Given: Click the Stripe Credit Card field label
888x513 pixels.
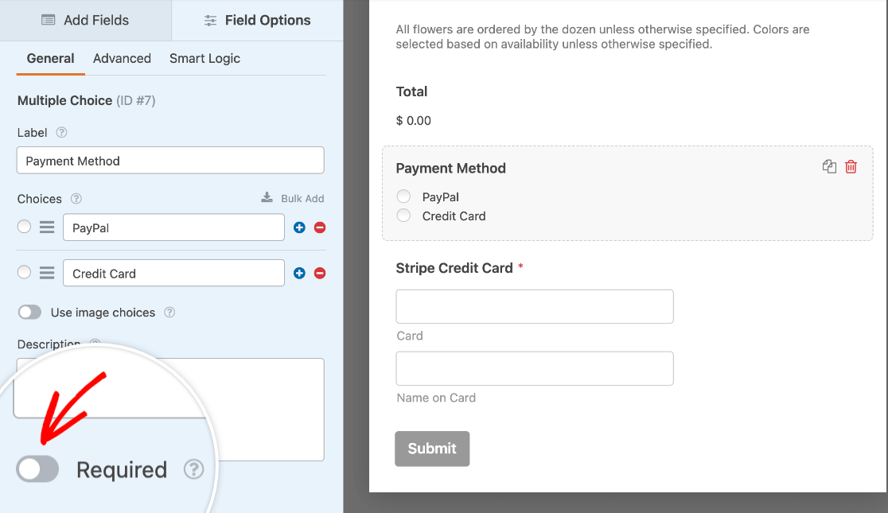Looking at the screenshot, I should (454, 268).
